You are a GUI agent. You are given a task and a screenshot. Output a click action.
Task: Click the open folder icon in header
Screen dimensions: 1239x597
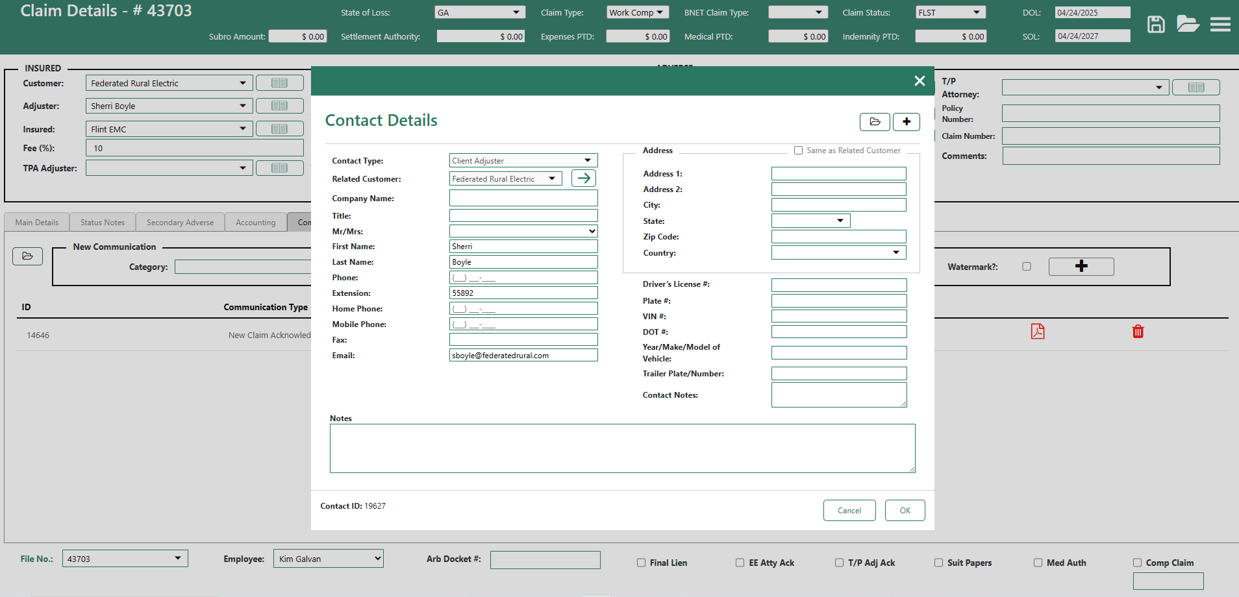[1188, 25]
